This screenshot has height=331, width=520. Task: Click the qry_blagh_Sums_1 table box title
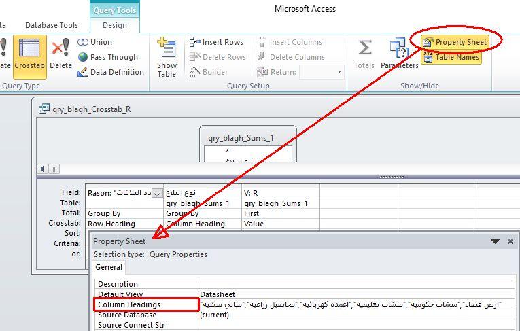[x=241, y=138]
